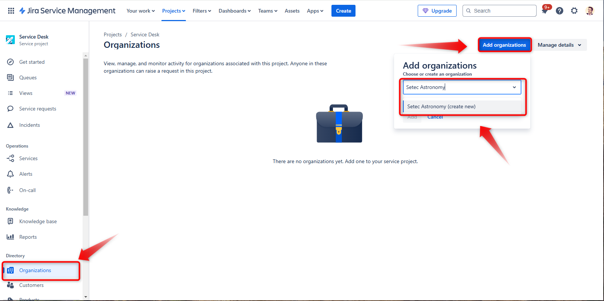The height and width of the screenshot is (301, 604).
Task: Click the Projects breadcrumb link
Action: click(113, 34)
